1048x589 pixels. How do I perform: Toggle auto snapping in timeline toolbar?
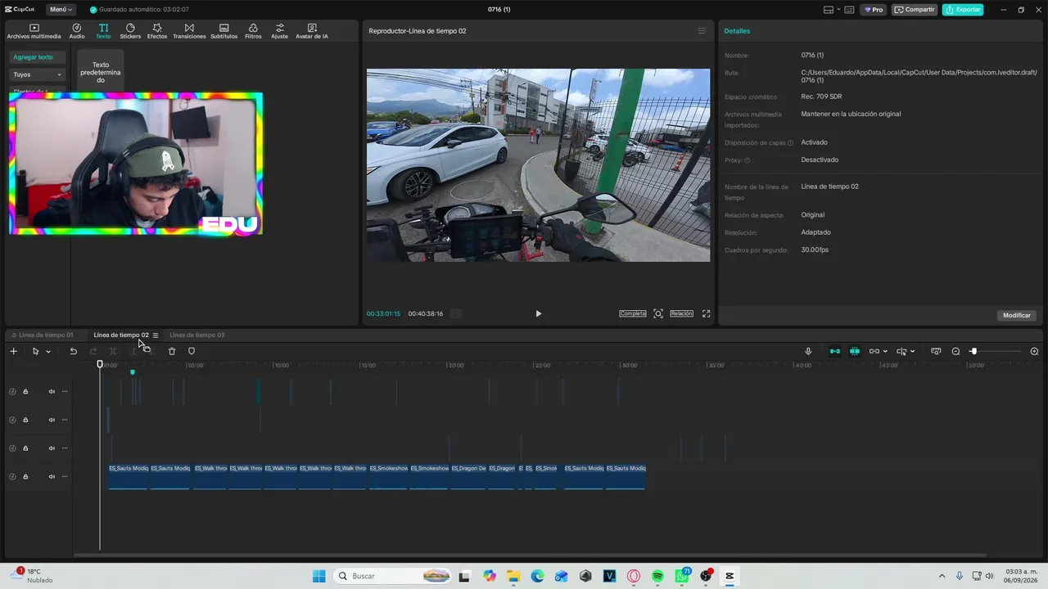pos(855,351)
